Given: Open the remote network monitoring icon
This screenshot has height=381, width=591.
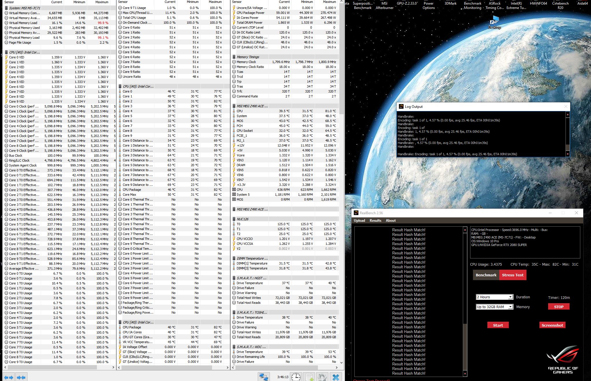Looking at the screenshot, I should pos(264,377).
